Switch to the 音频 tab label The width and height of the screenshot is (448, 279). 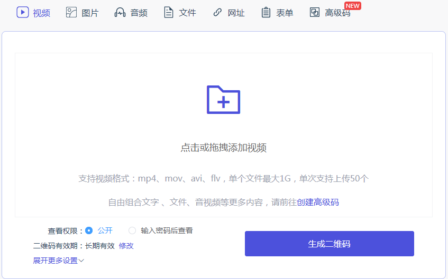139,13
